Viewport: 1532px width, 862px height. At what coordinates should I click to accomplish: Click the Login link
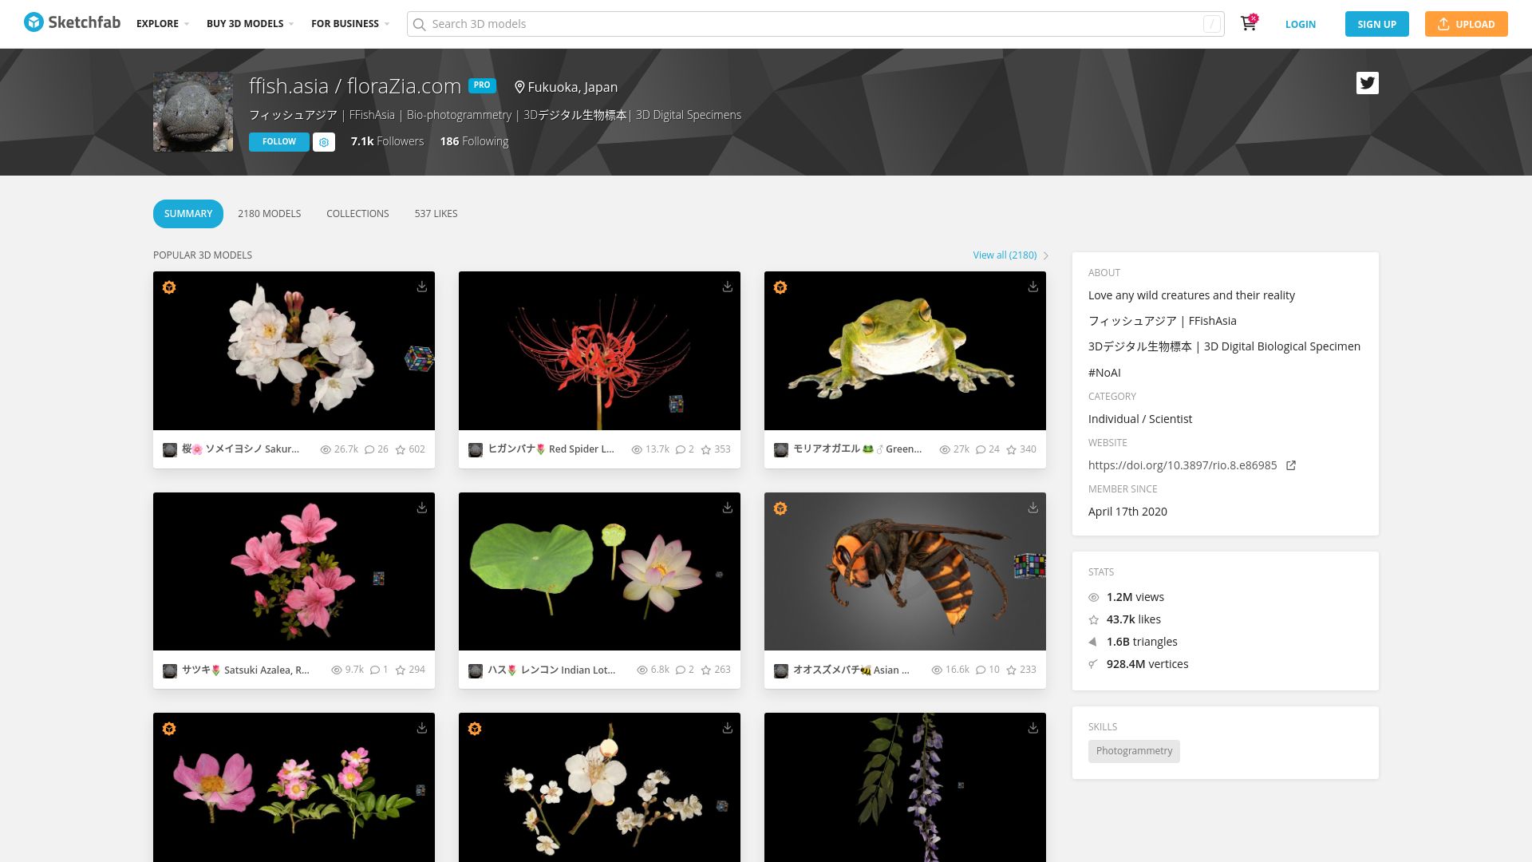coord(1301,24)
